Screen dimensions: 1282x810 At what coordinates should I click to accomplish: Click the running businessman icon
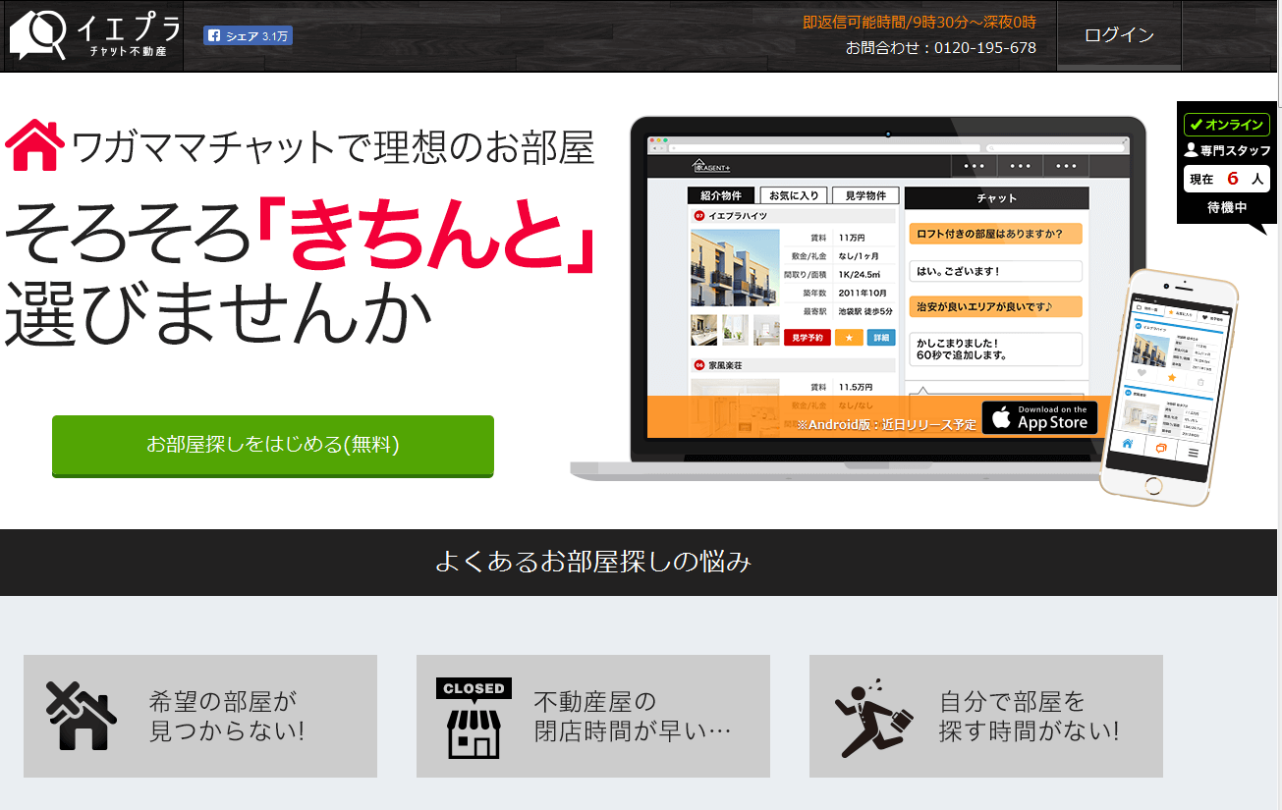873,717
